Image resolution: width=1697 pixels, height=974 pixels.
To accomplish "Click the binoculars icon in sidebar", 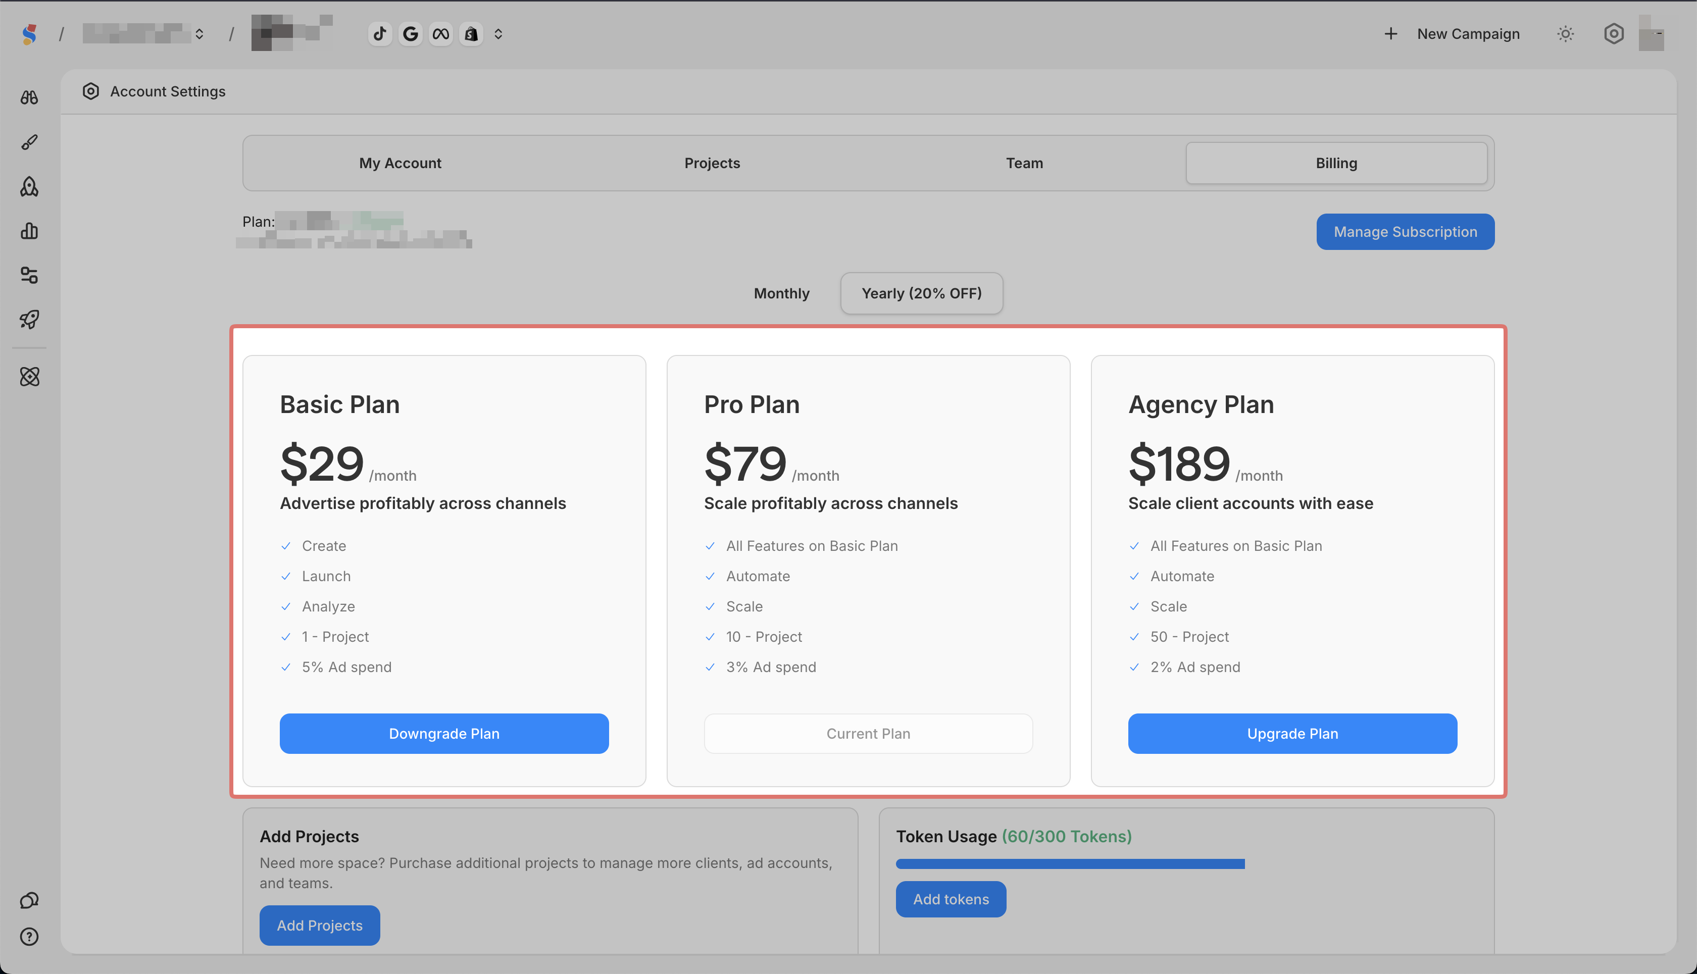I will pos(29,97).
